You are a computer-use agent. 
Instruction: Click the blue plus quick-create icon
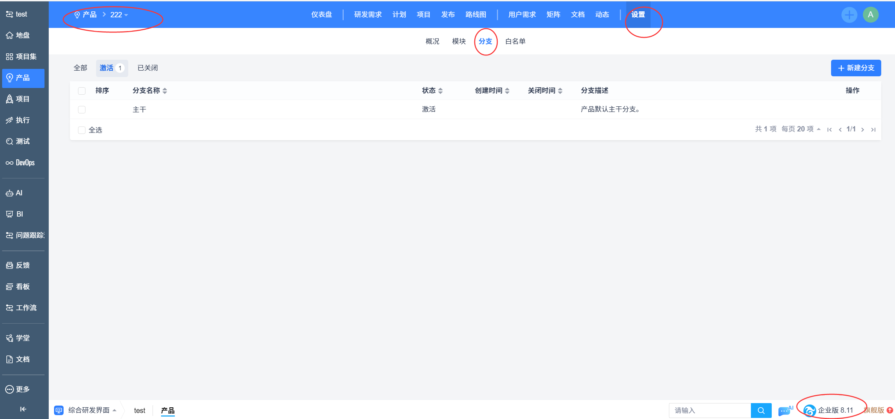pos(849,15)
